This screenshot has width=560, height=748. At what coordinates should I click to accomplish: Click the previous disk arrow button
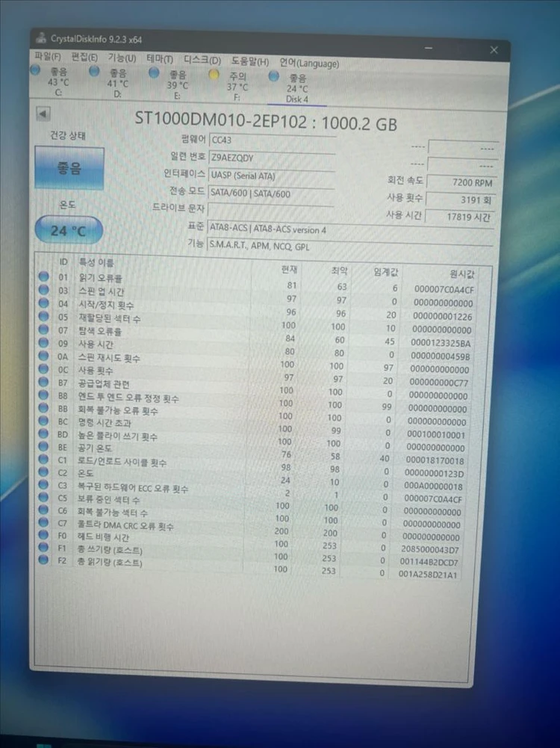[43, 114]
